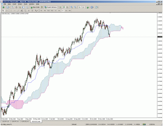
Task: Open the profiles icon in toolbar
Action: (x=7, y=7)
